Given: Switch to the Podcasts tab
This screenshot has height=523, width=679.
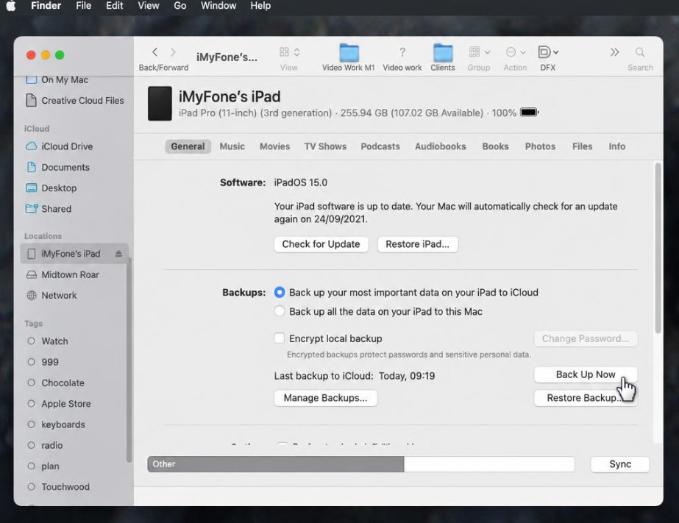Looking at the screenshot, I should 380,146.
